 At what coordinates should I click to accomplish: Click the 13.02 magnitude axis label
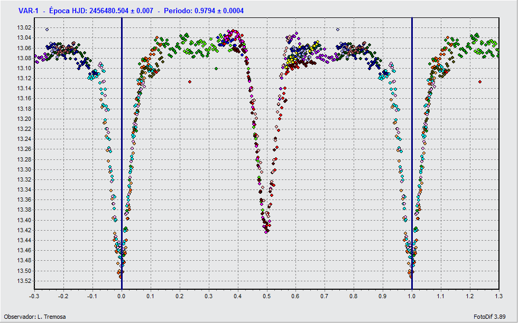pos(24,28)
